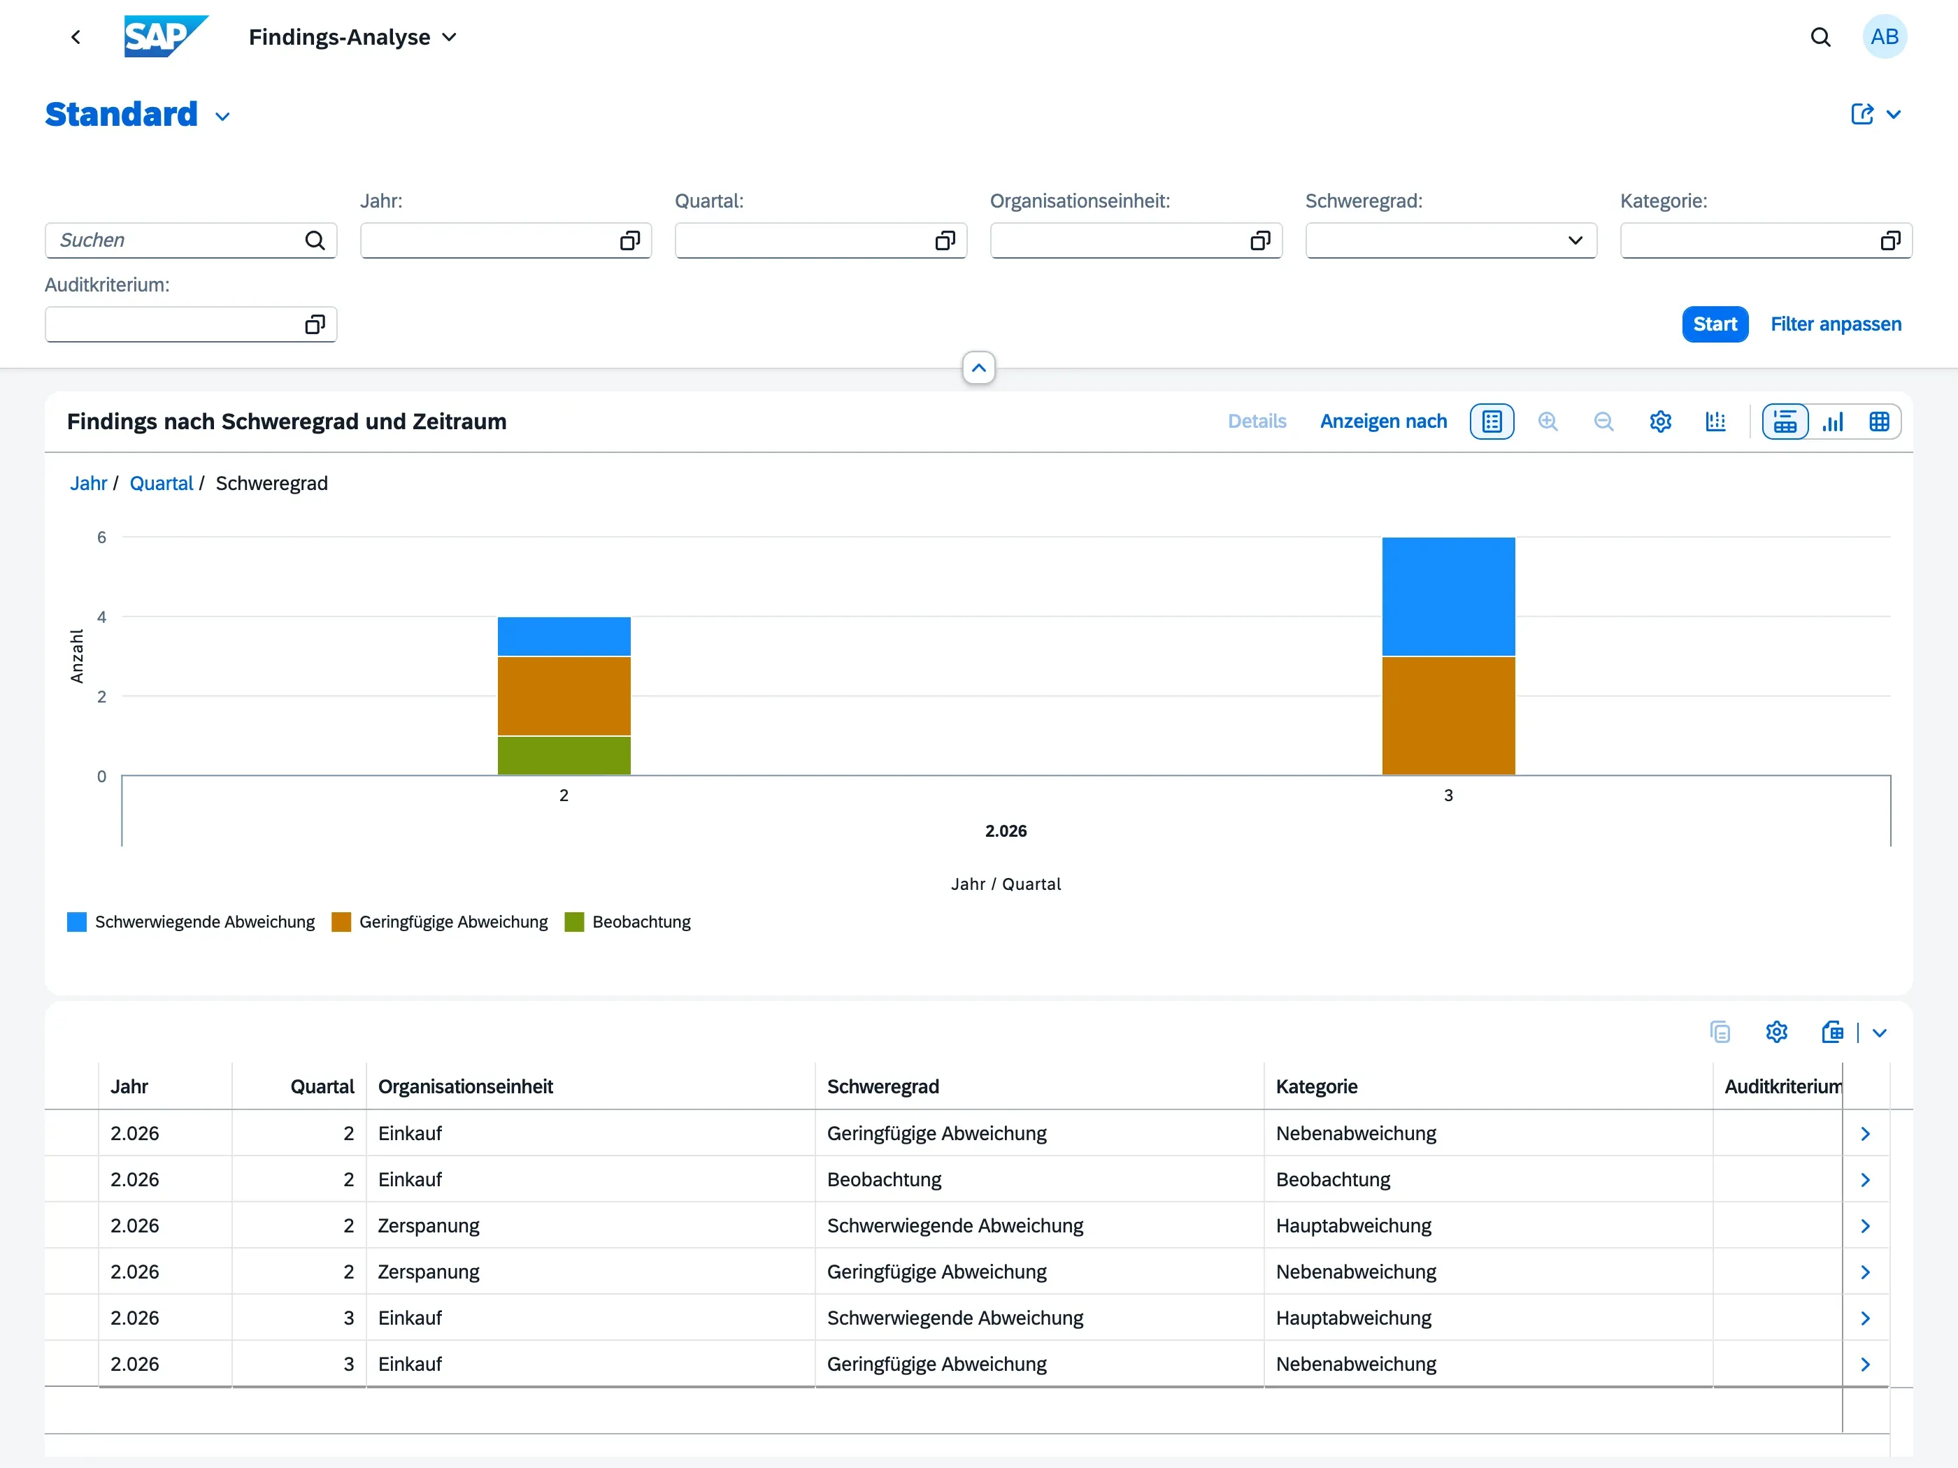
Task: Go back using the header arrow
Action: [76, 37]
